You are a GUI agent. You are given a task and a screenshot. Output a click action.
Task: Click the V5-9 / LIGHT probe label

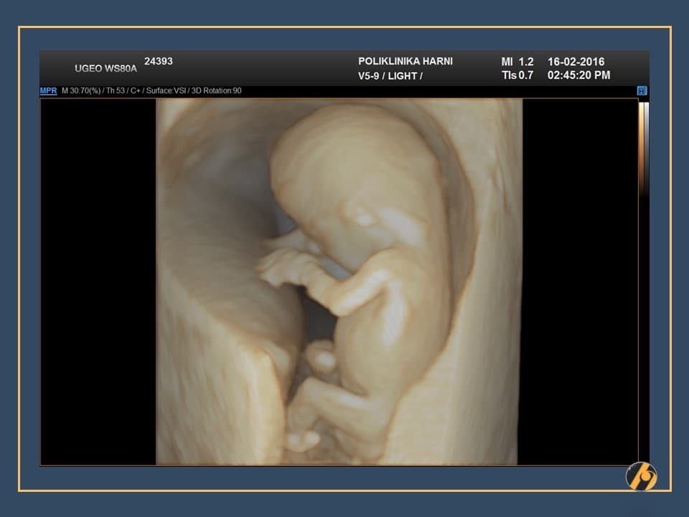[x=390, y=76]
